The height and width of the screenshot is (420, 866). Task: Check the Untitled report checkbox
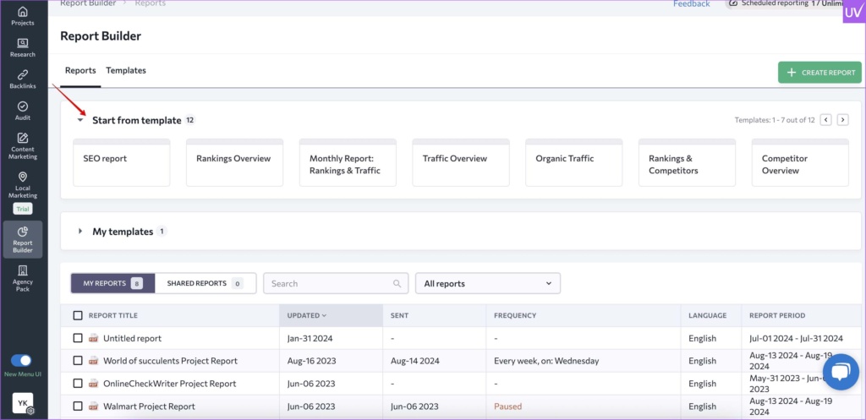click(78, 338)
